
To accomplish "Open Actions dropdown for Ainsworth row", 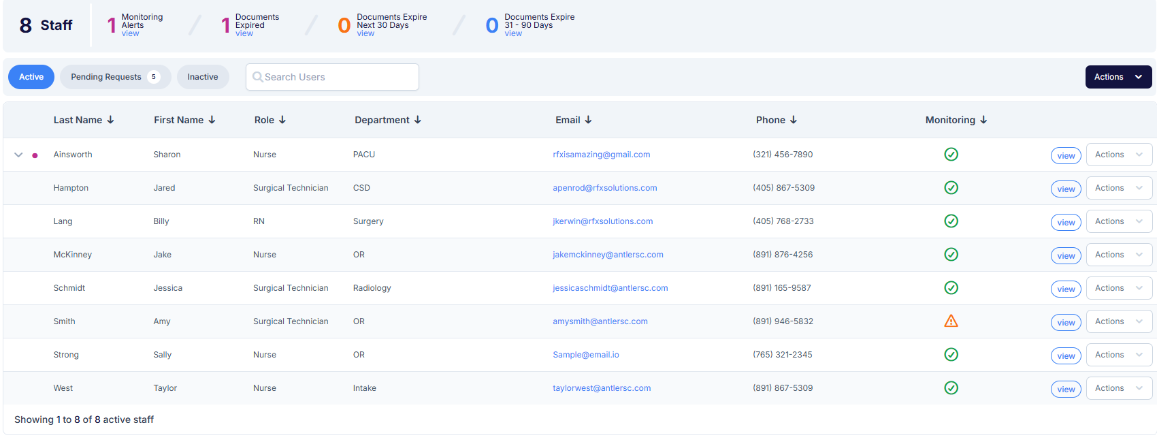I will pyautogui.click(x=1119, y=155).
